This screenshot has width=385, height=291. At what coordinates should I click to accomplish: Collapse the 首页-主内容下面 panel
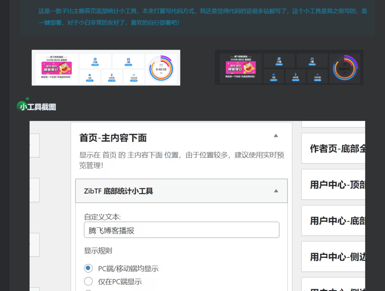pyautogui.click(x=276, y=136)
